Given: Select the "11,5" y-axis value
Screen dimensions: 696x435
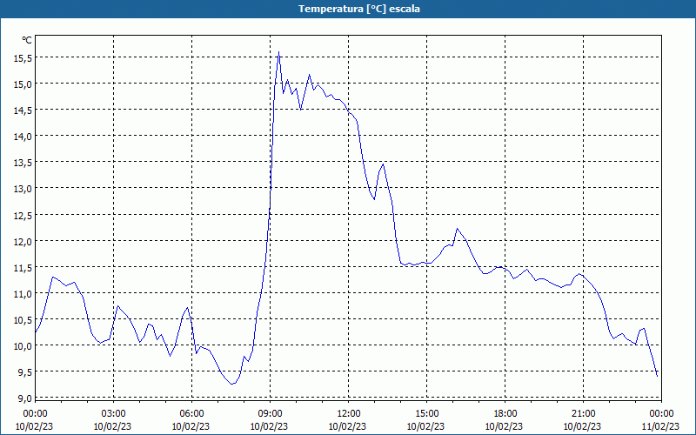Looking at the screenshot, I should pyautogui.click(x=23, y=267).
